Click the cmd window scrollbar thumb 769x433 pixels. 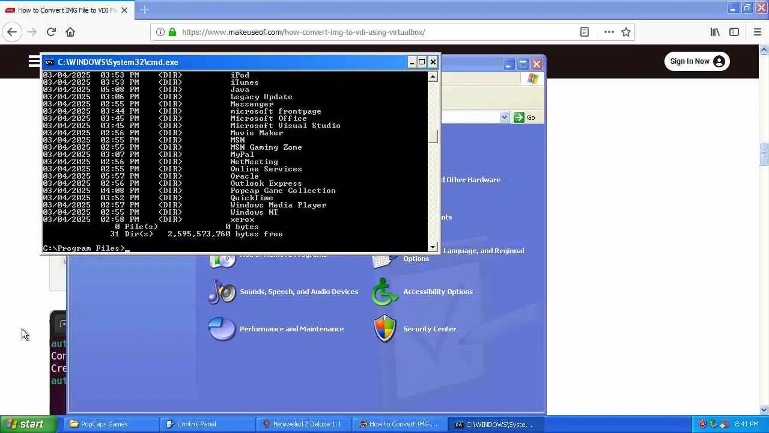[433, 136]
